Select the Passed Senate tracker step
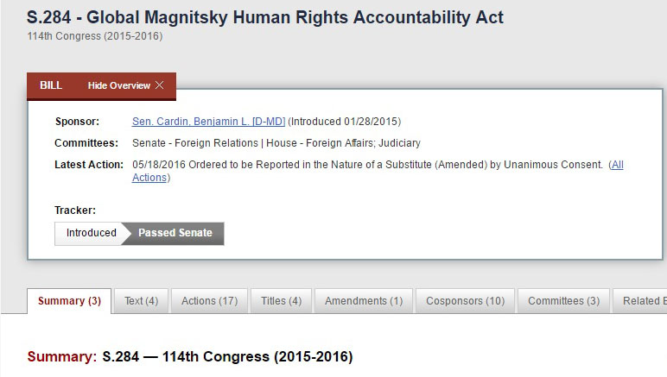Screen dimensions: 667x377 tap(175, 233)
